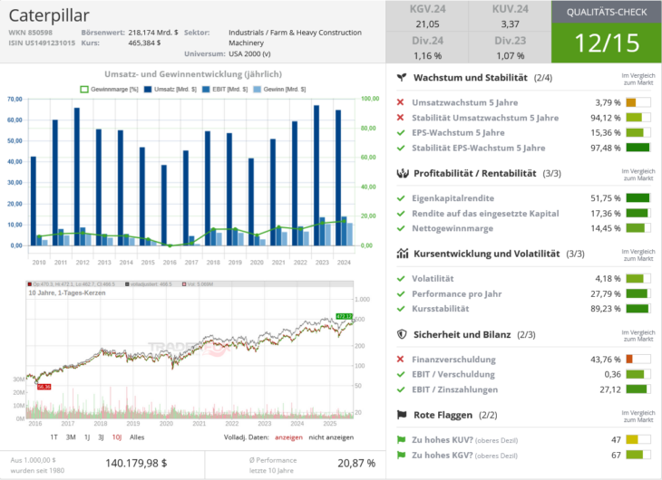Click the 2023 Umsatz bar in chart
This screenshot has height=480, width=662.
316,175
